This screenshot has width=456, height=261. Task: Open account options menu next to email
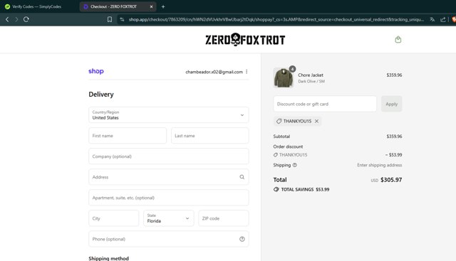(247, 72)
